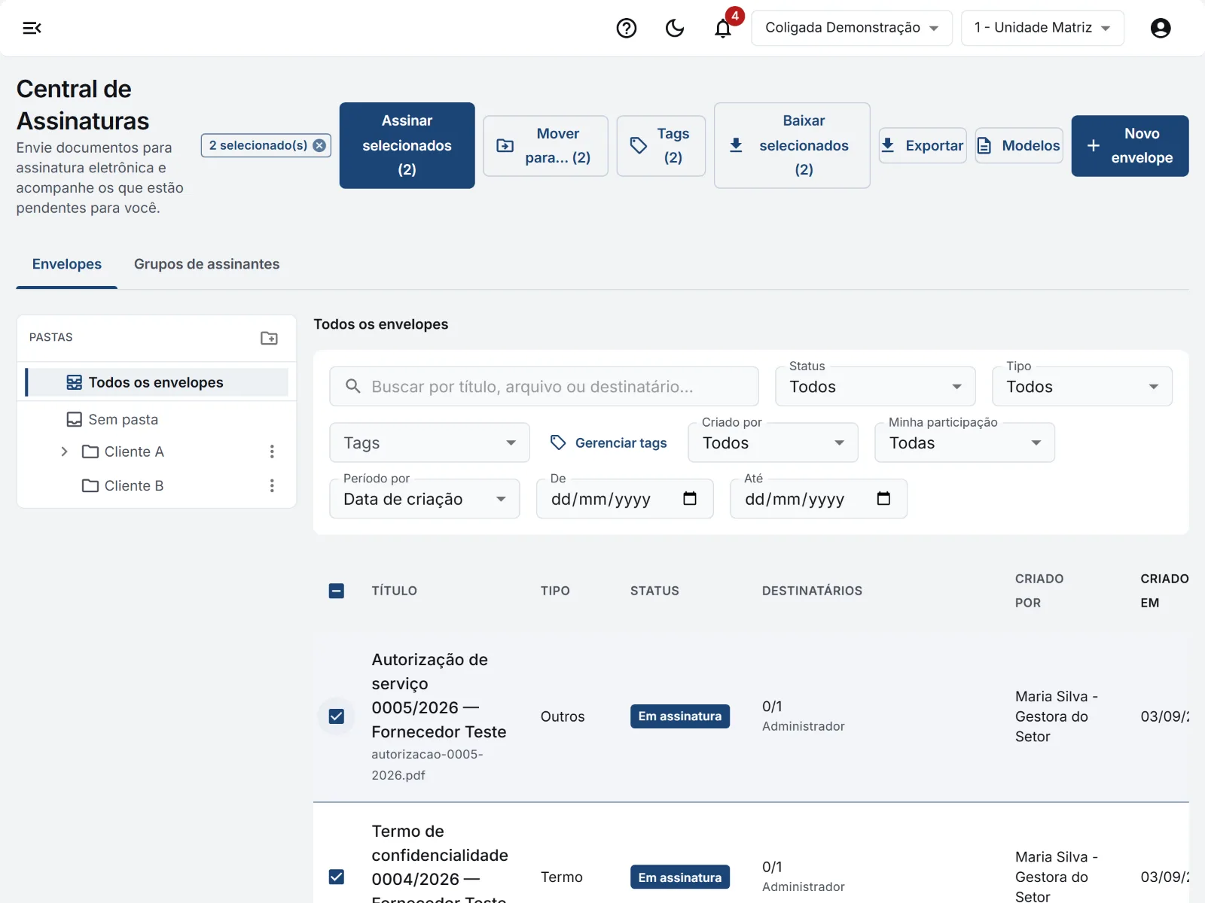Collapse the sidebar menu icon
The height and width of the screenshot is (903, 1205).
32,28
